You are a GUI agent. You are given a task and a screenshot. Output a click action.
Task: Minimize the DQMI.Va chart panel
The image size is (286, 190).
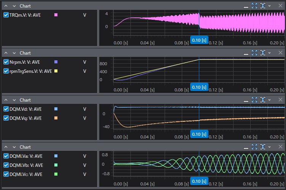pos(246,148)
